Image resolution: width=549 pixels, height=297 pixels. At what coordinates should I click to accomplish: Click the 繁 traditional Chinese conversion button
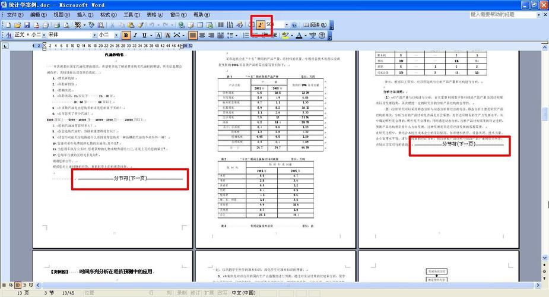tap(78, 25)
